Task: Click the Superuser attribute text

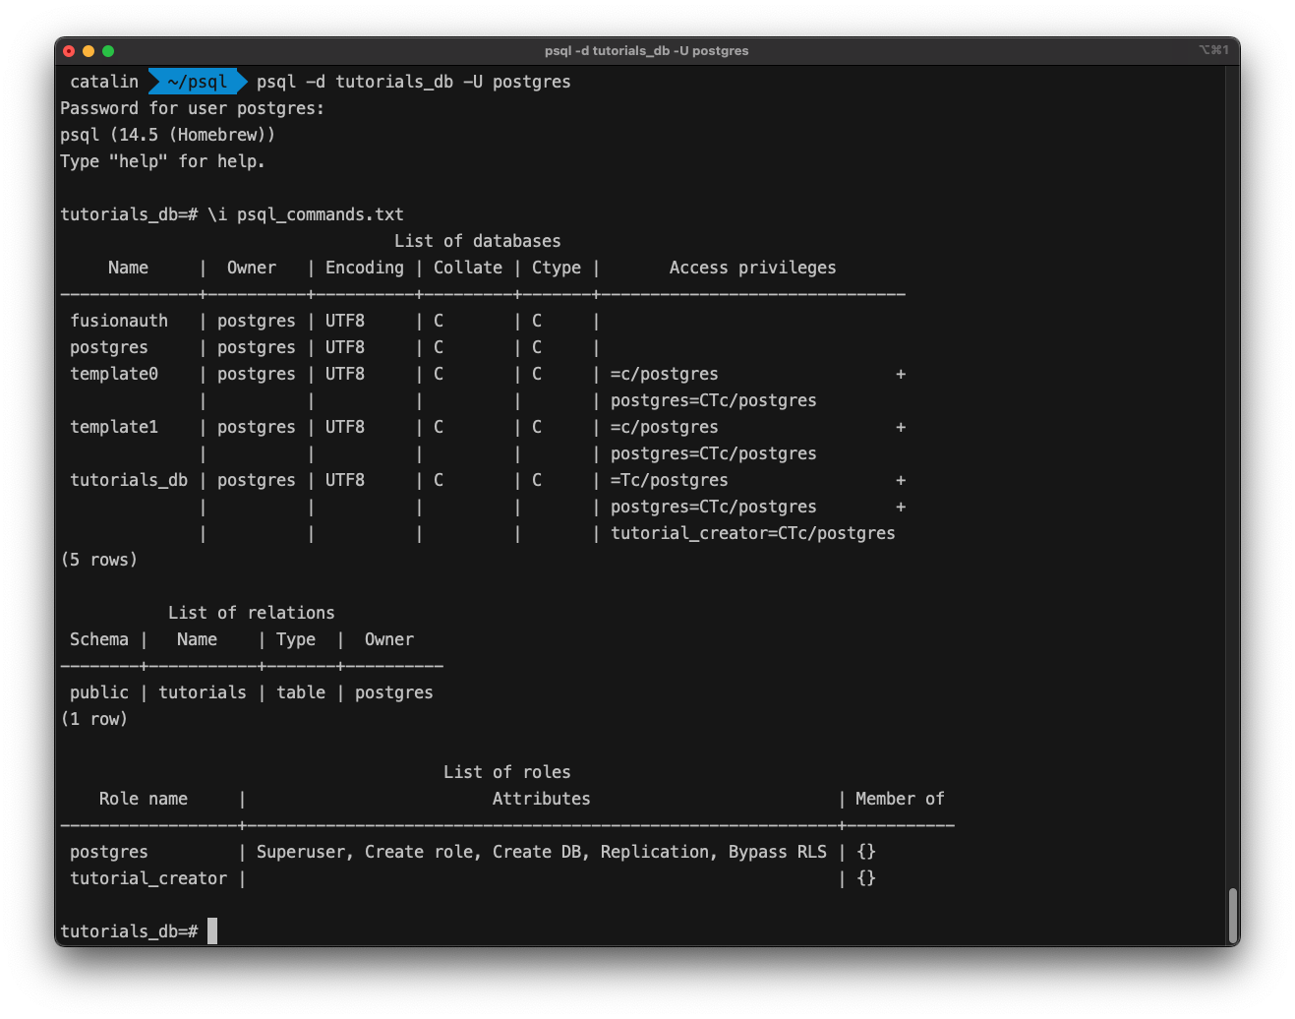Action: coord(301,851)
